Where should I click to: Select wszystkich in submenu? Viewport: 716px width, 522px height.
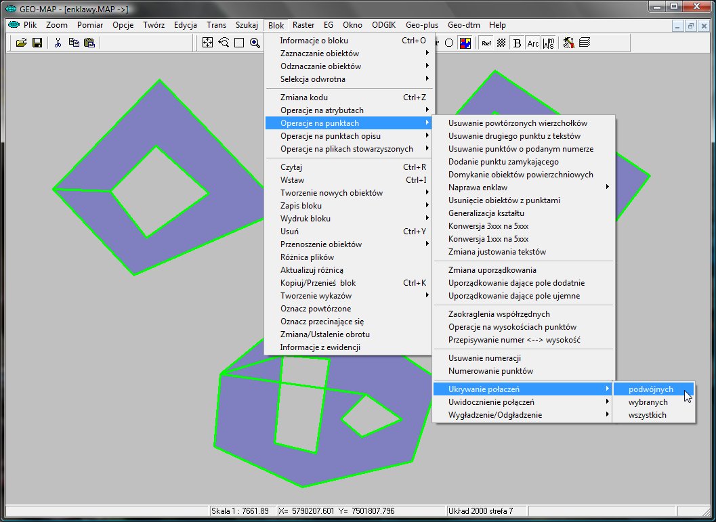[654, 415]
